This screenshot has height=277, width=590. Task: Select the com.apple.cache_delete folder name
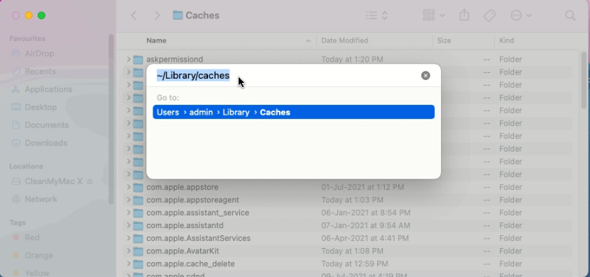point(190,264)
